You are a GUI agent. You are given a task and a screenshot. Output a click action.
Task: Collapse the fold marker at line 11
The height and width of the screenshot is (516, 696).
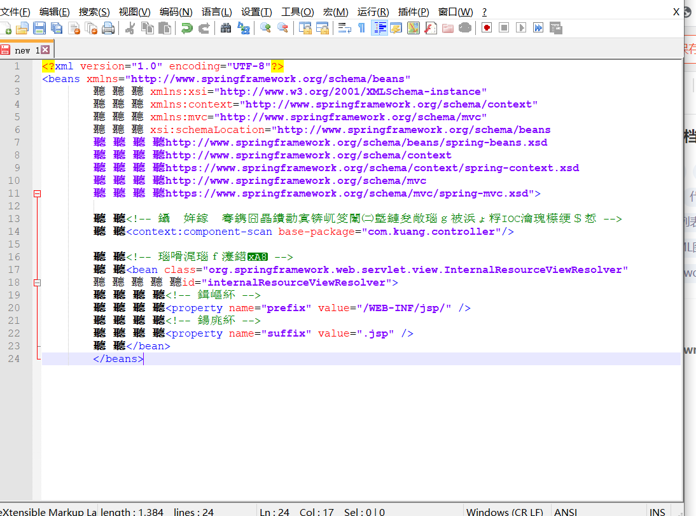pyautogui.click(x=38, y=193)
